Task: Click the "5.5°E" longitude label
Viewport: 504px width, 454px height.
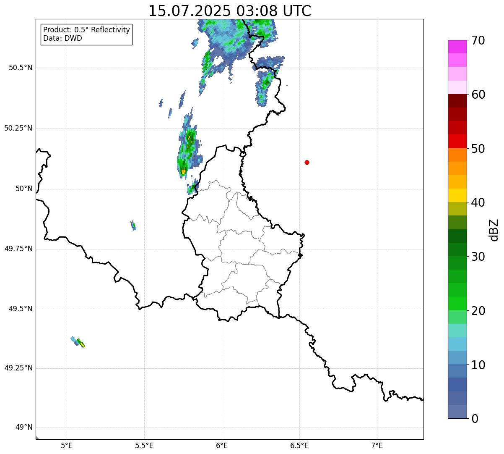Action: tap(144, 445)
